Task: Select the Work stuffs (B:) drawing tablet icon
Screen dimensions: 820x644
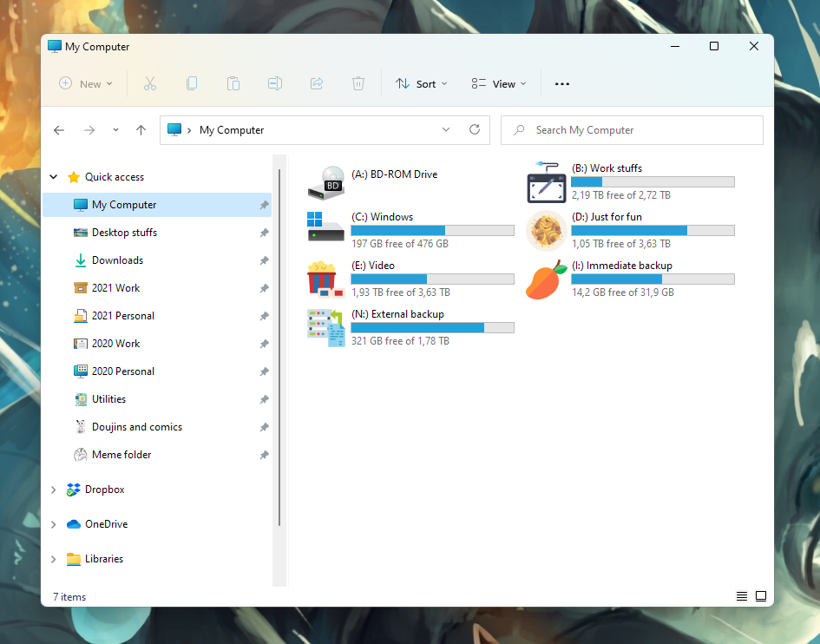Action: tap(547, 182)
